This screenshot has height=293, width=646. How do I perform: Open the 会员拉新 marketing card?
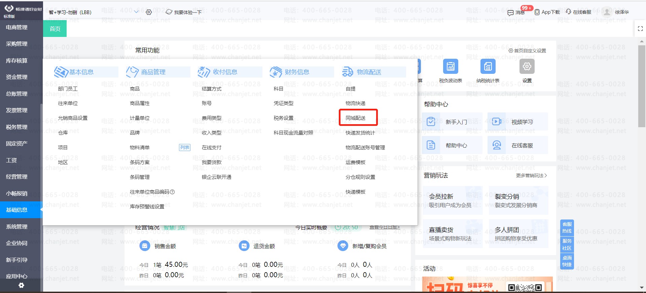(453, 200)
